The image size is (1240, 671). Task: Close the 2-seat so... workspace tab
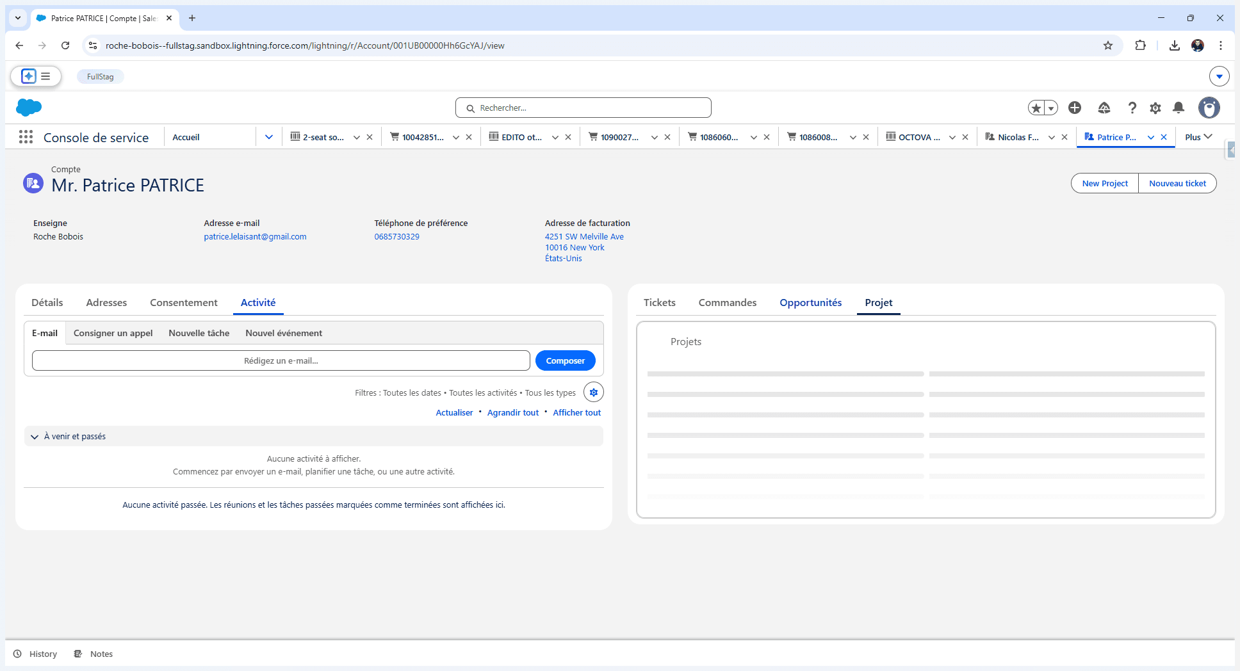(x=370, y=137)
